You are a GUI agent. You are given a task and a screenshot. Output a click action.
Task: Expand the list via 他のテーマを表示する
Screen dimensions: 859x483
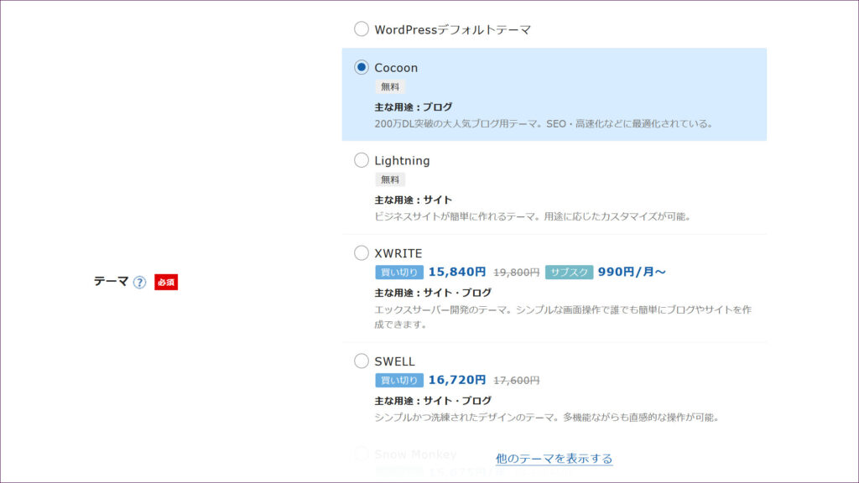(554, 459)
